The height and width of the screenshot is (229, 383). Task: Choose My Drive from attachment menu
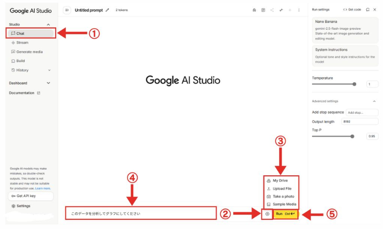[280, 181]
